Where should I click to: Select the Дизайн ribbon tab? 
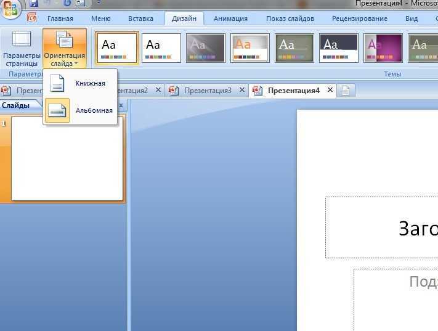(184, 18)
